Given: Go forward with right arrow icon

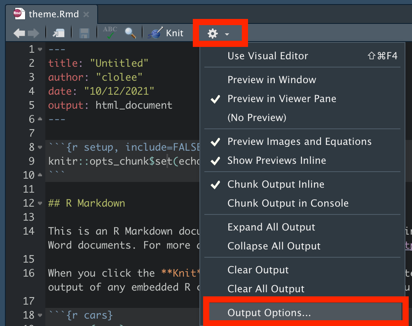Looking at the screenshot, I should (33, 33).
